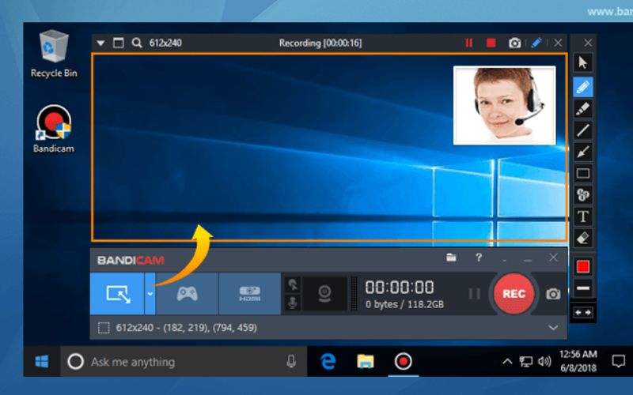633x395 pixels.
Task: Toggle webcam overlay icon
Action: point(324,293)
